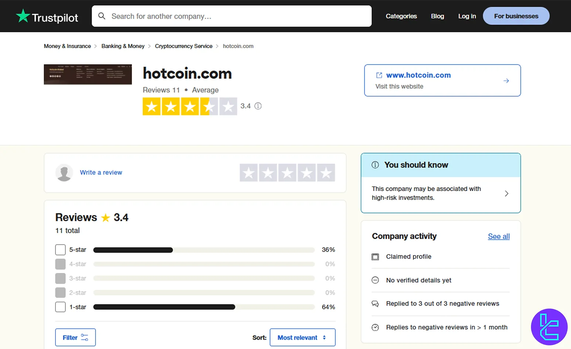Click the 5-star 36% rating bar
571x349 pixels.
(x=204, y=250)
